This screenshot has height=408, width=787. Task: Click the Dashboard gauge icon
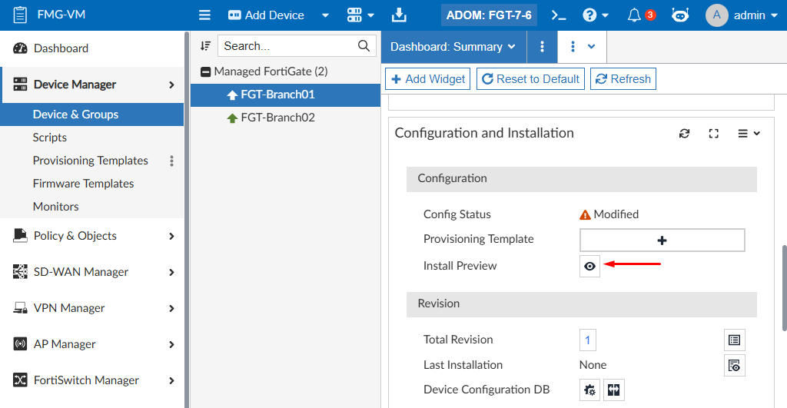tap(20, 48)
